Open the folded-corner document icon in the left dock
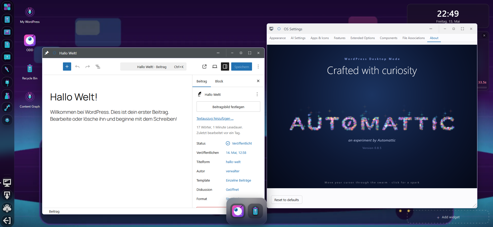 point(7,45)
